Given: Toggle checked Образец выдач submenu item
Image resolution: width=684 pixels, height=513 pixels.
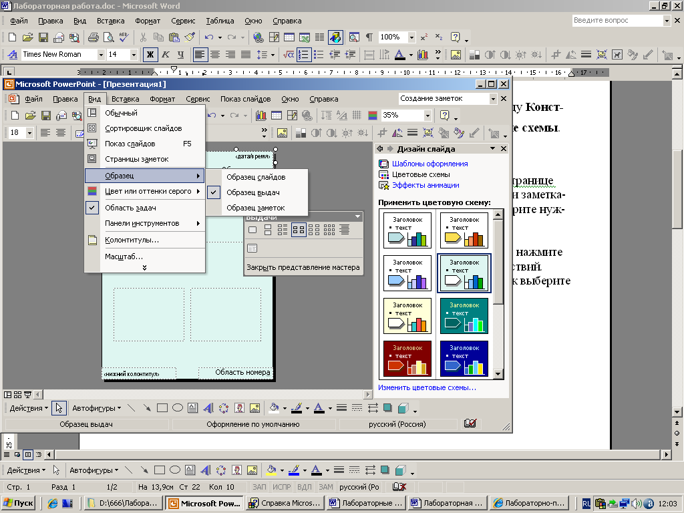Looking at the screenshot, I should click(257, 192).
